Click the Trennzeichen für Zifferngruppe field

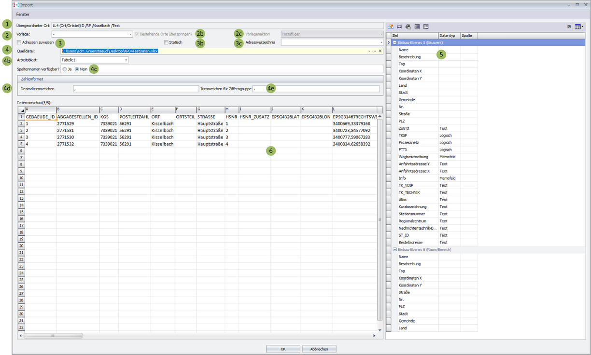tap(316, 89)
